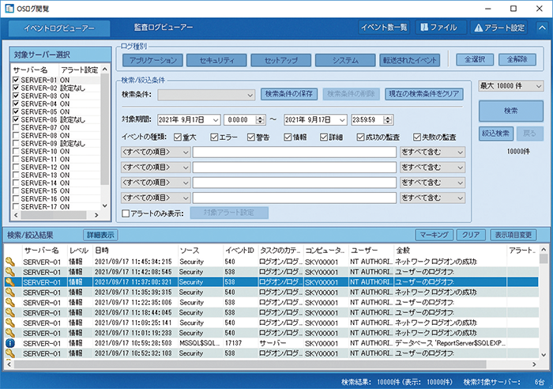
Task: Click 現在の検索条件をクリア button
Action: tap(424, 94)
